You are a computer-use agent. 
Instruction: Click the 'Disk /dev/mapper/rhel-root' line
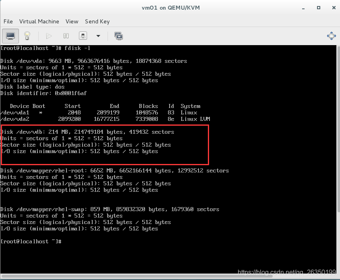tap(114, 171)
